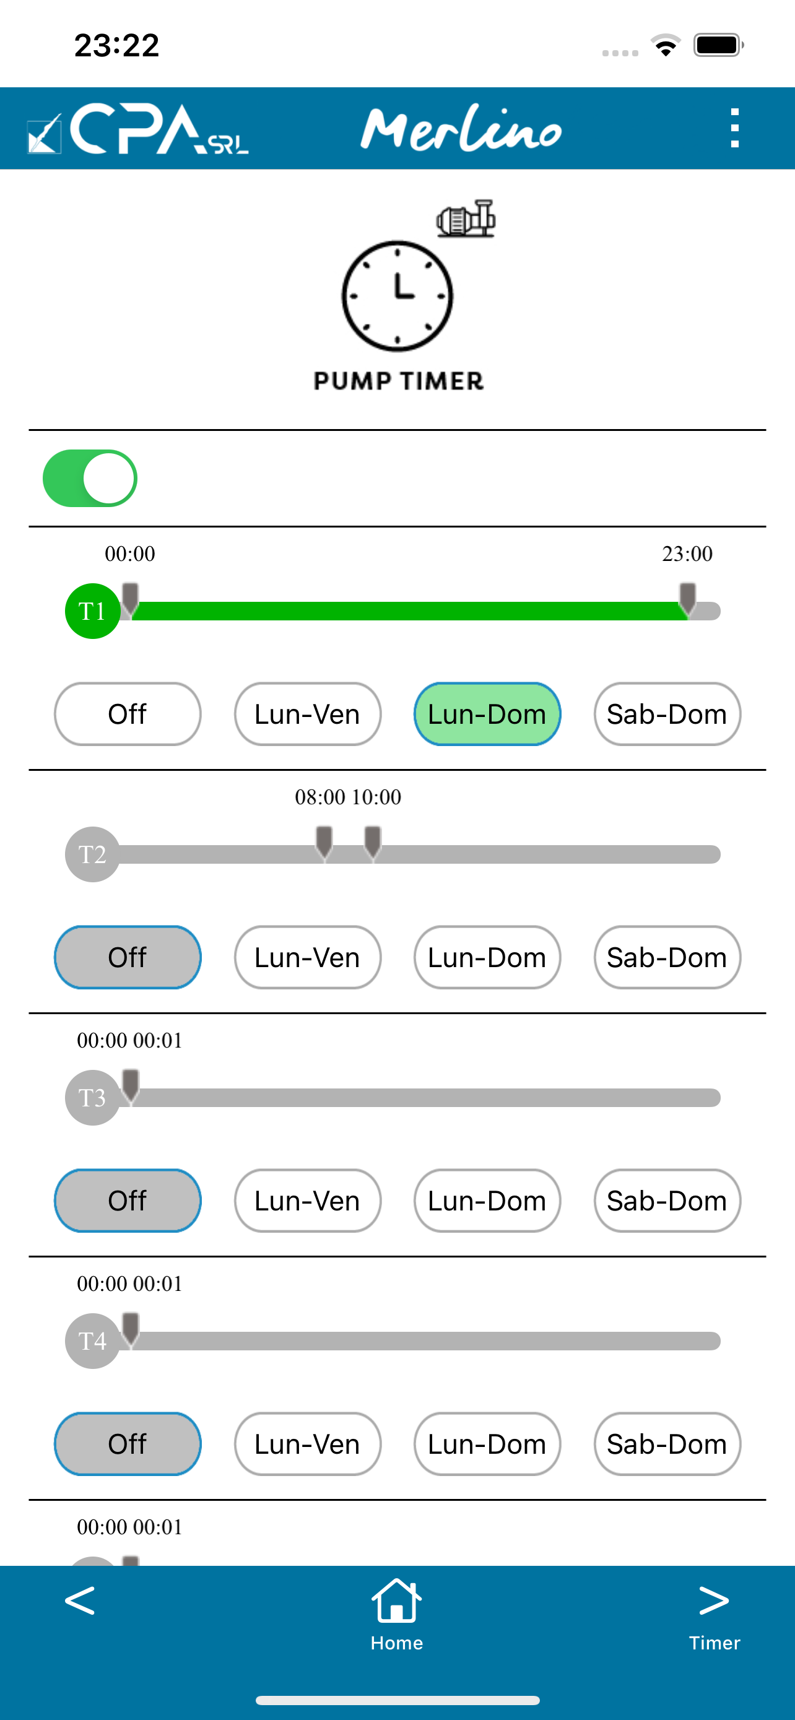Select the grey T2 timer badge

click(93, 854)
